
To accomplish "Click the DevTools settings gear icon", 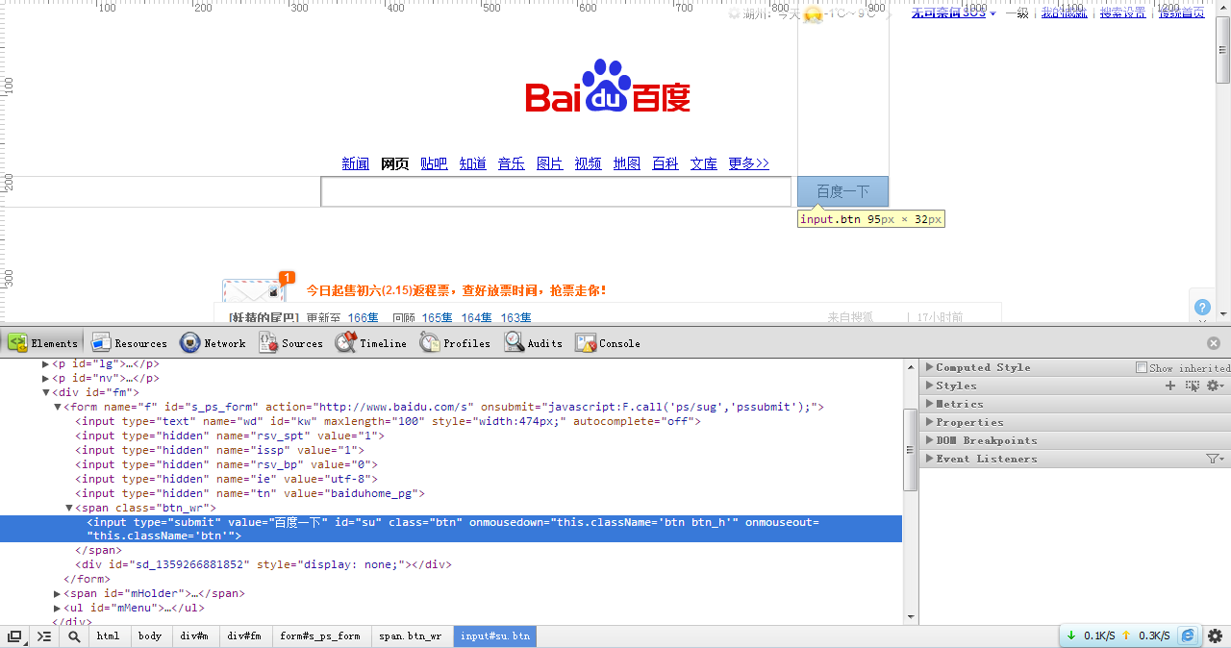I will (1215, 636).
